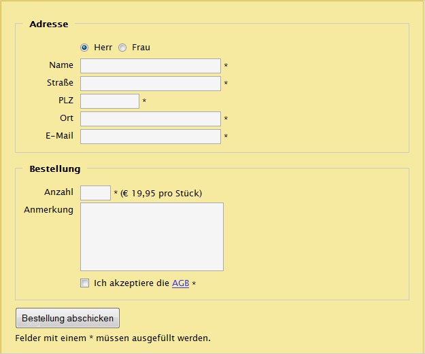Click the PLZ label text
The width and height of the screenshot is (425, 354).
[65, 101]
